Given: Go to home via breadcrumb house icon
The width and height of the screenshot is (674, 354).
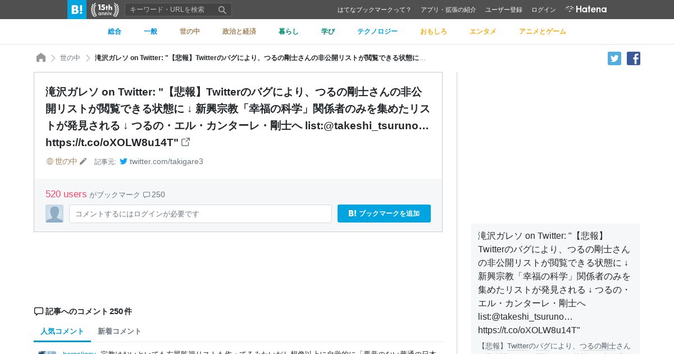Looking at the screenshot, I should coord(41,57).
